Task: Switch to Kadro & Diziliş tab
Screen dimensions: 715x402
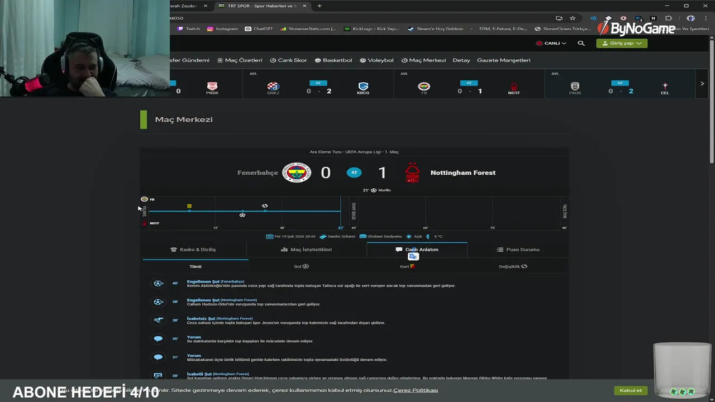Action: 193,250
